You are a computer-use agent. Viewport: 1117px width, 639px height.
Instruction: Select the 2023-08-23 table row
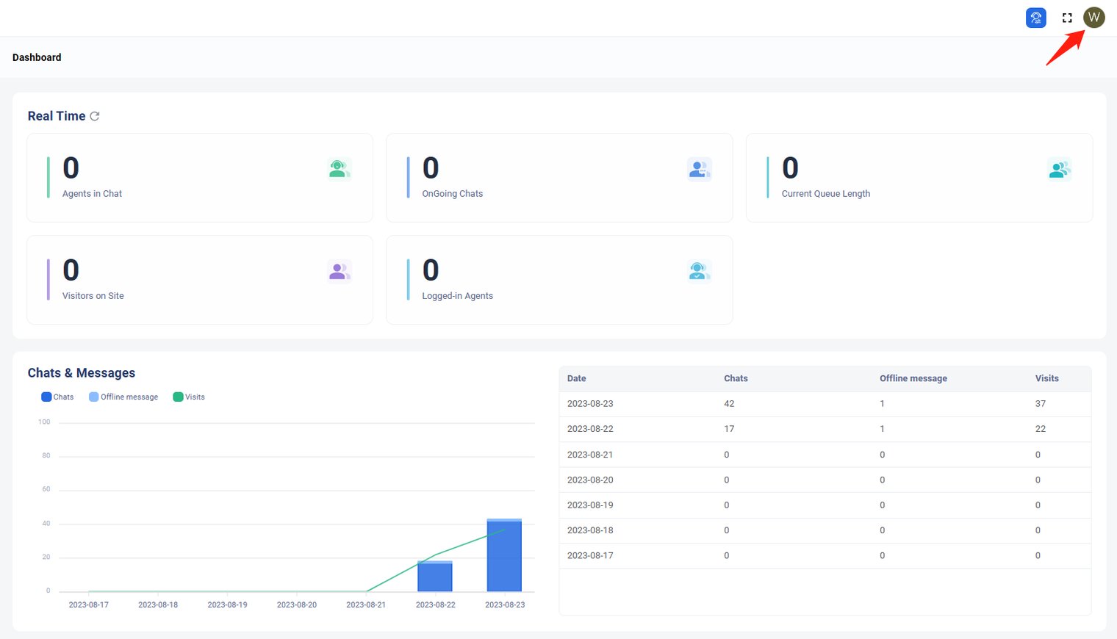[825, 404]
